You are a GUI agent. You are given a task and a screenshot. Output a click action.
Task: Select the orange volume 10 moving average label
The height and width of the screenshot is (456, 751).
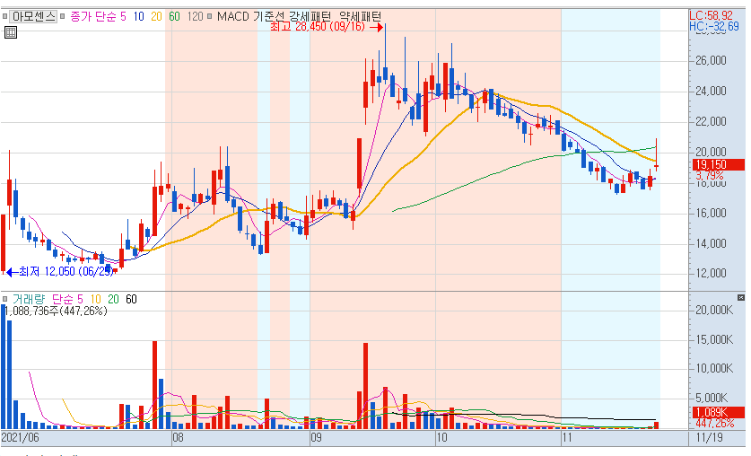(x=95, y=300)
